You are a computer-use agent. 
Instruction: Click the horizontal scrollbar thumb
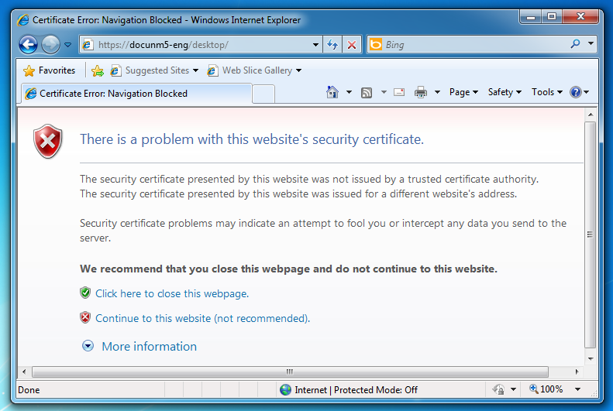point(290,372)
